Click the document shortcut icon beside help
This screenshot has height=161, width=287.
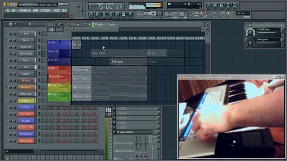[124, 14]
